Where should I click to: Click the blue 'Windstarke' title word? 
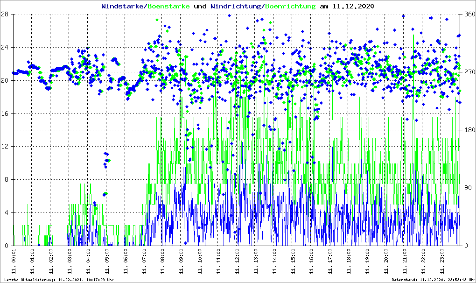coord(123,7)
